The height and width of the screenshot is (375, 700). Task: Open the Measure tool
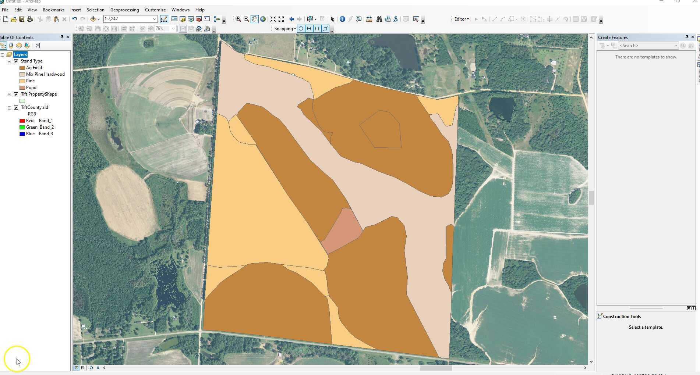coord(369,19)
